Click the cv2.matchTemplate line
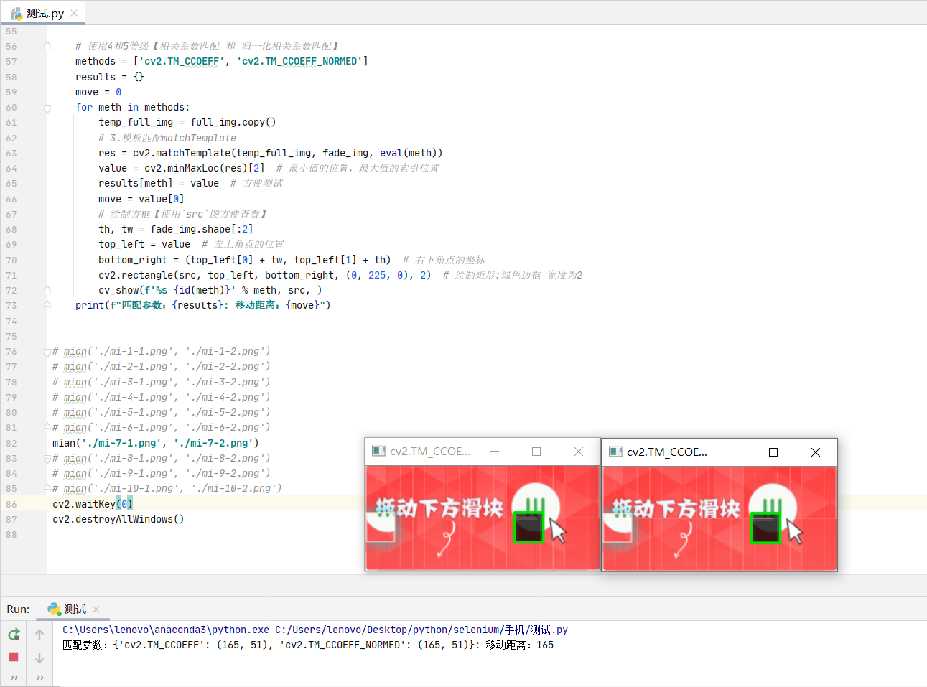927x687 pixels. coord(271,153)
